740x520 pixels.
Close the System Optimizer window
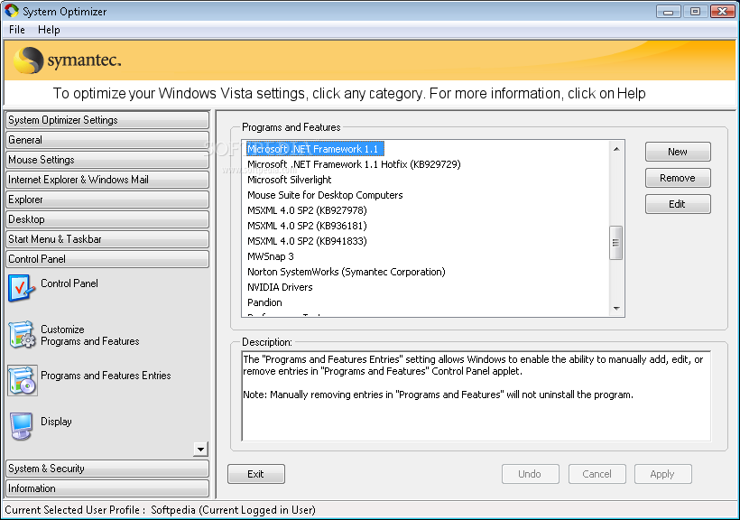(723, 12)
